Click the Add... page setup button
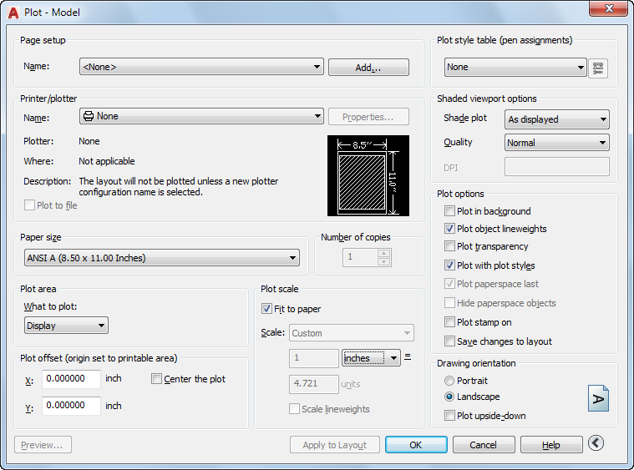 368,68
